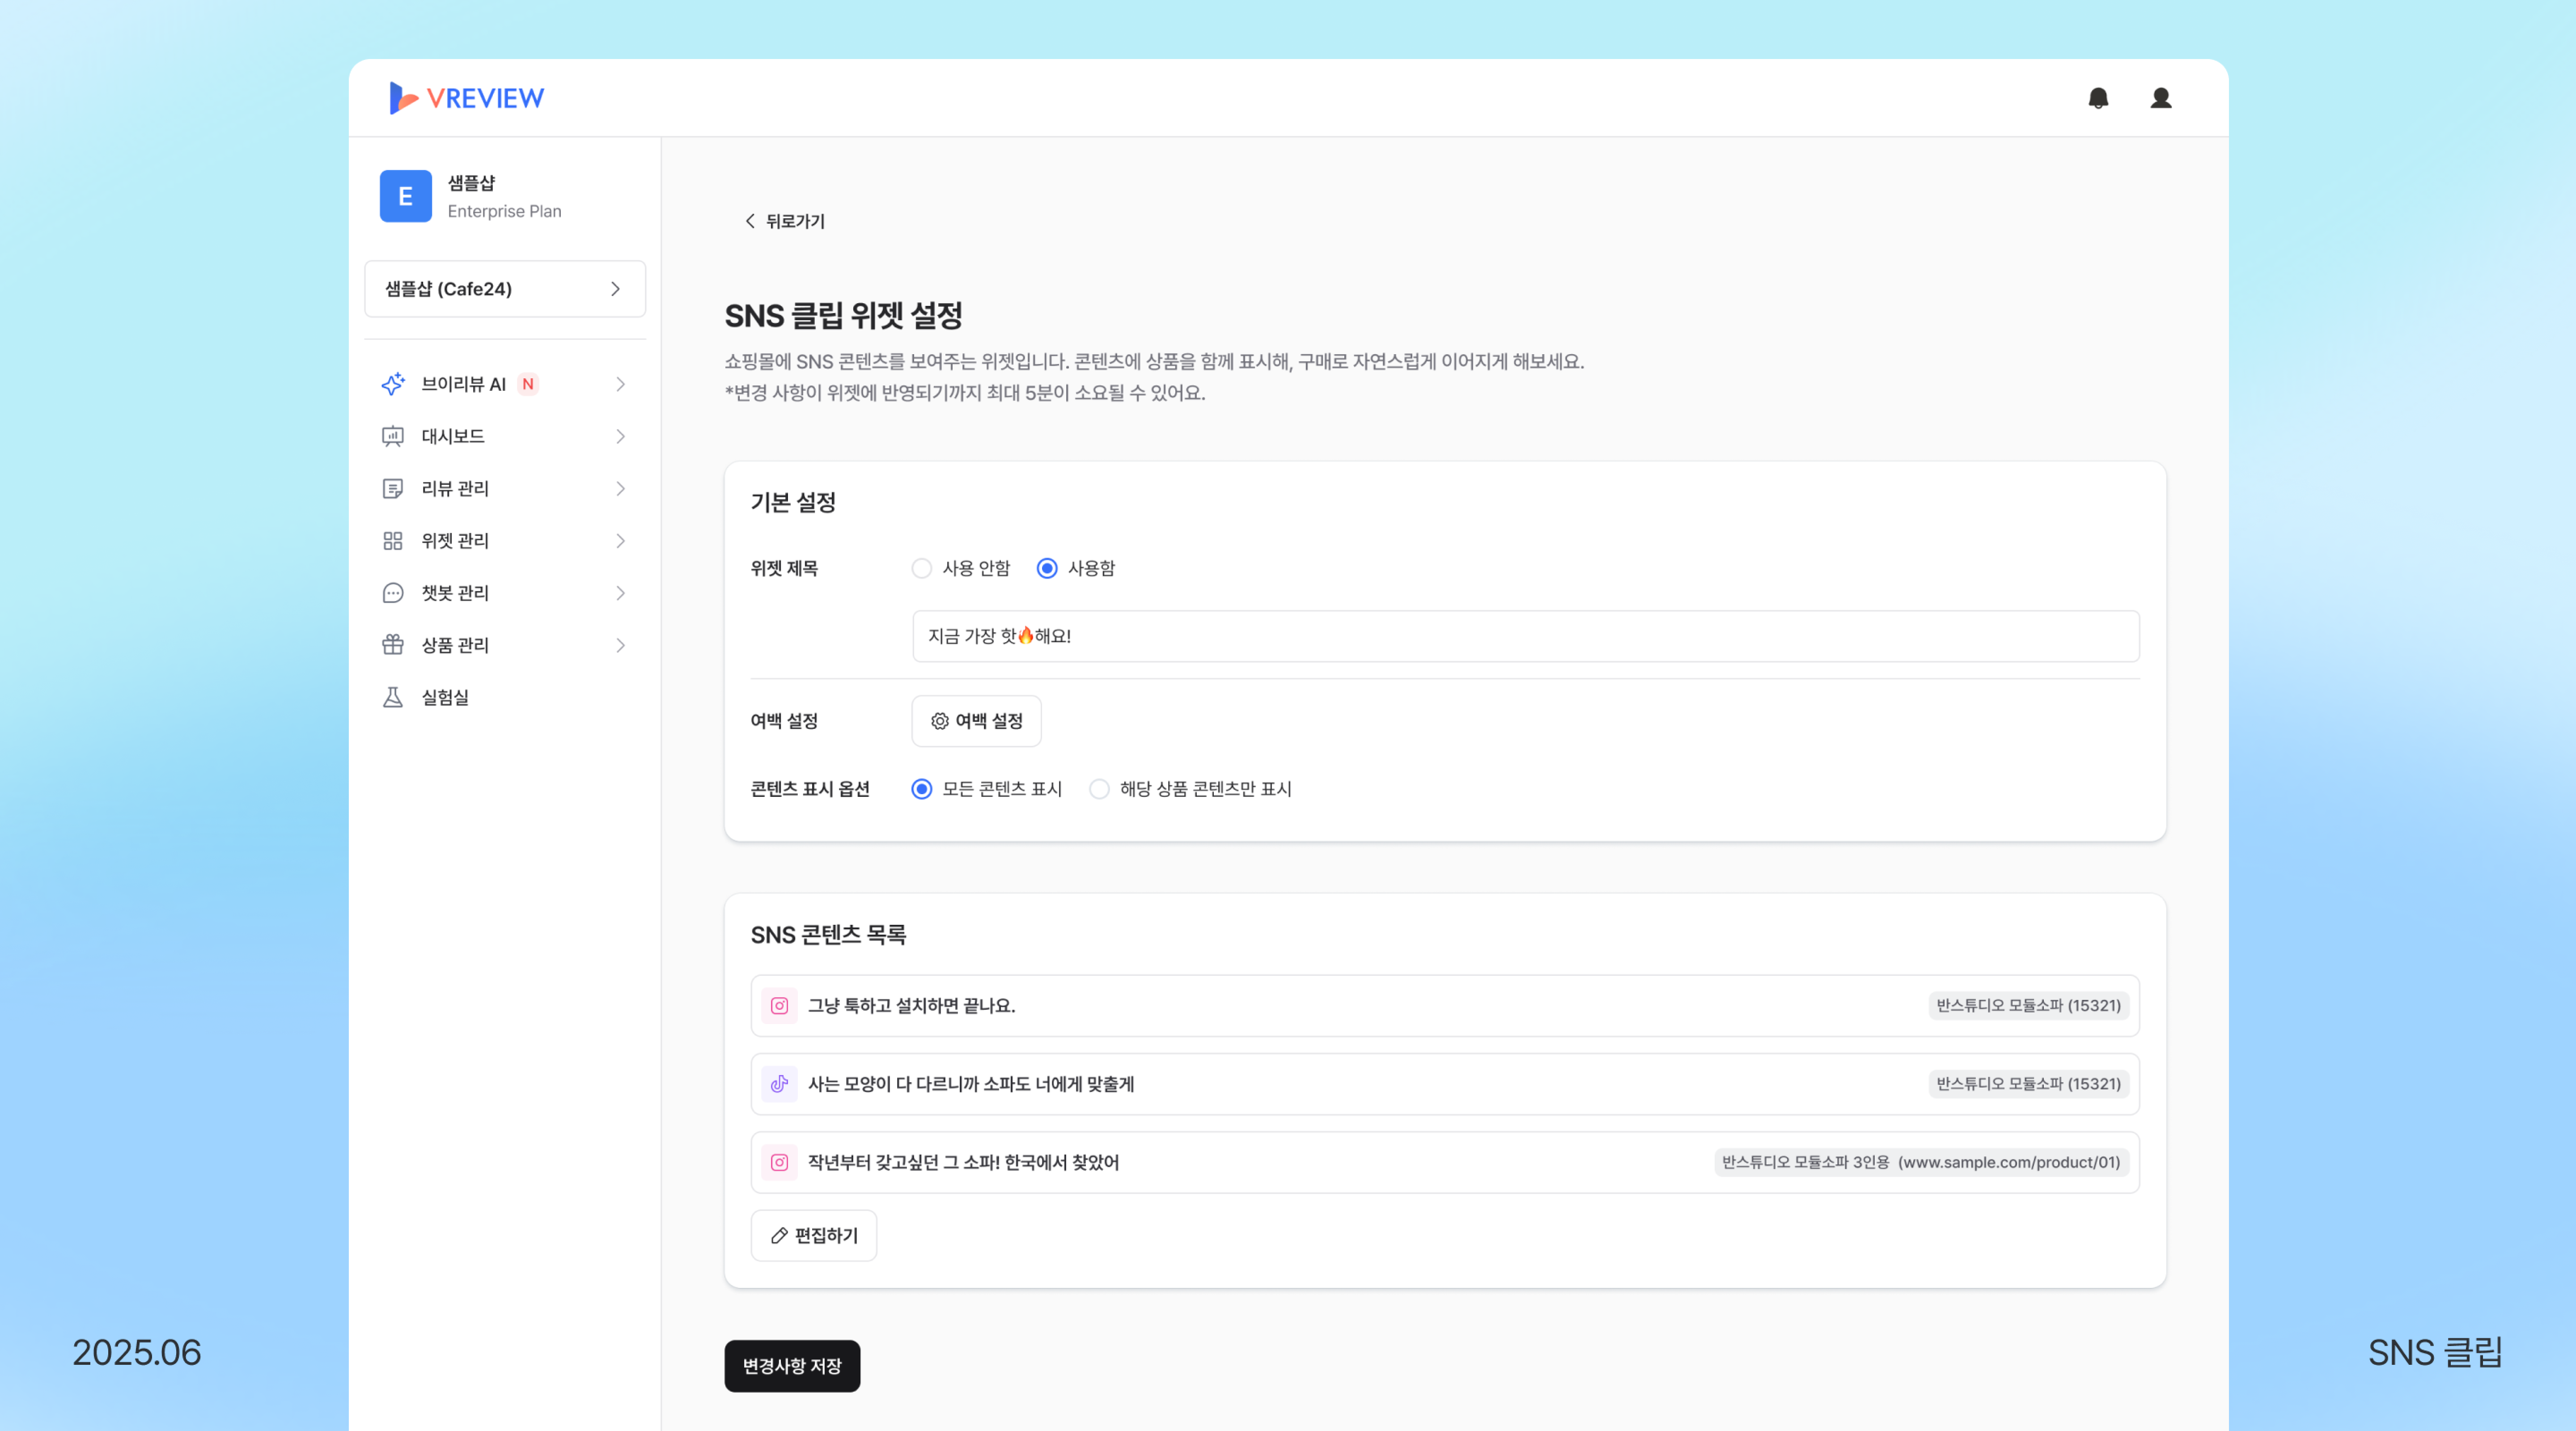Click the 편집하기 button

tap(814, 1236)
